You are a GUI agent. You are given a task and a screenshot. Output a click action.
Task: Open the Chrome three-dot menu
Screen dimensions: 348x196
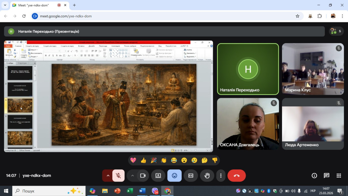tap(342, 16)
